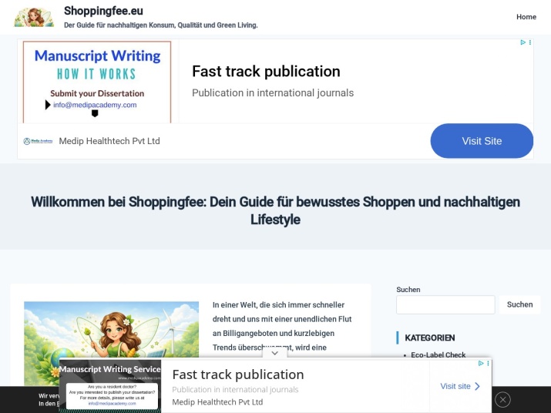The width and height of the screenshot is (551, 413).
Task: Open the Eco-Label Check category
Action: point(438,354)
